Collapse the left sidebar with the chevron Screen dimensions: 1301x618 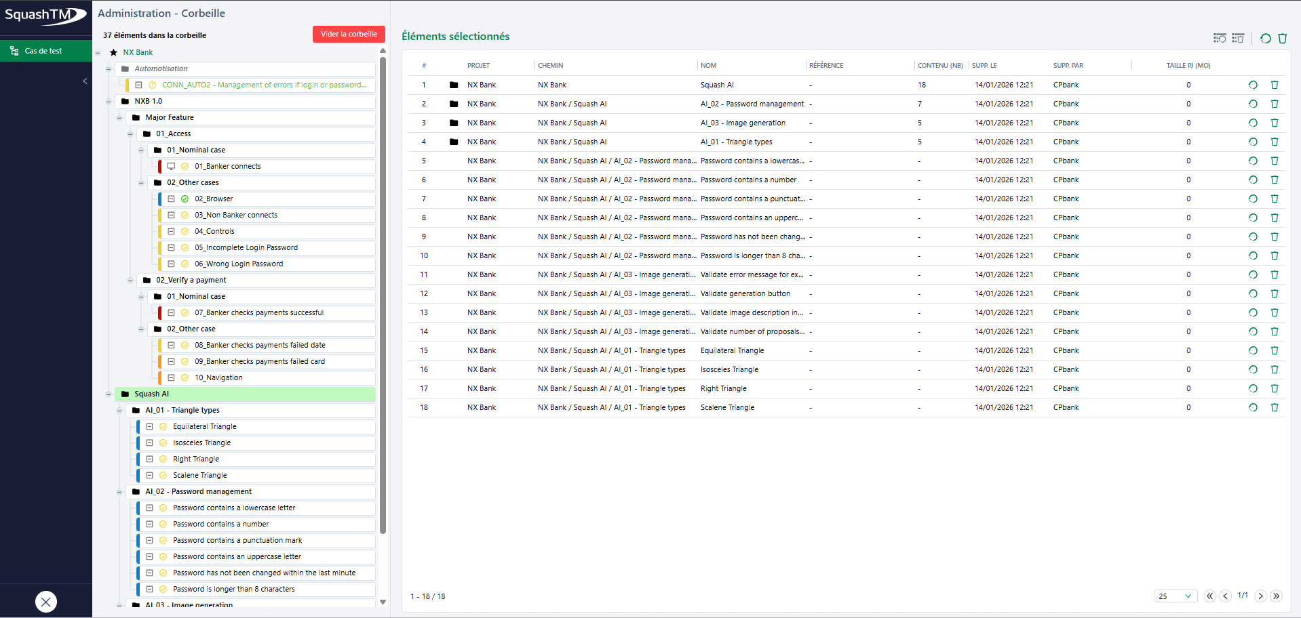[x=85, y=81]
